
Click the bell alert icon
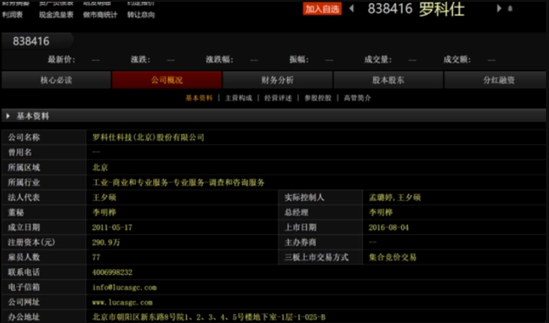(x=510, y=8)
